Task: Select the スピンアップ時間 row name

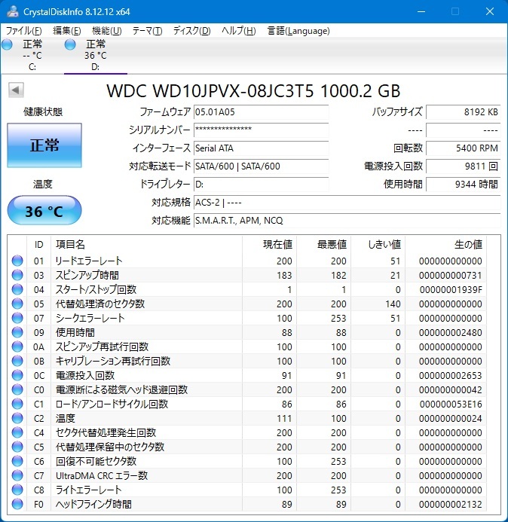Action: click(x=87, y=275)
